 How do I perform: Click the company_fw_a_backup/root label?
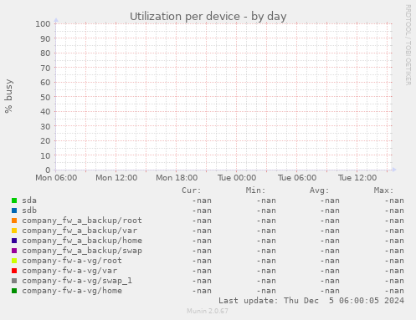[82, 221]
